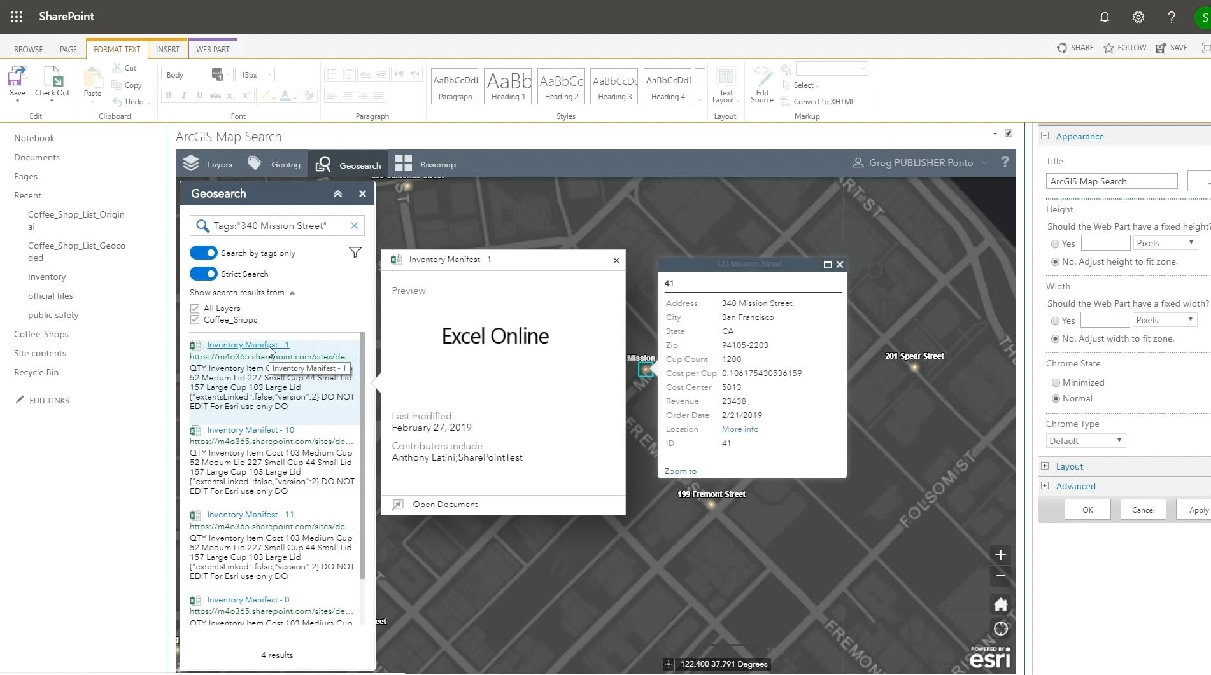Click the filter icon in Geosearch panel

coord(355,253)
